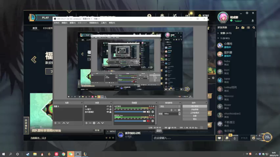Image resolution: width=280 pixels, height=157 pixels.
Task: Open the transition properties gear icon
Action: tap(179, 110)
